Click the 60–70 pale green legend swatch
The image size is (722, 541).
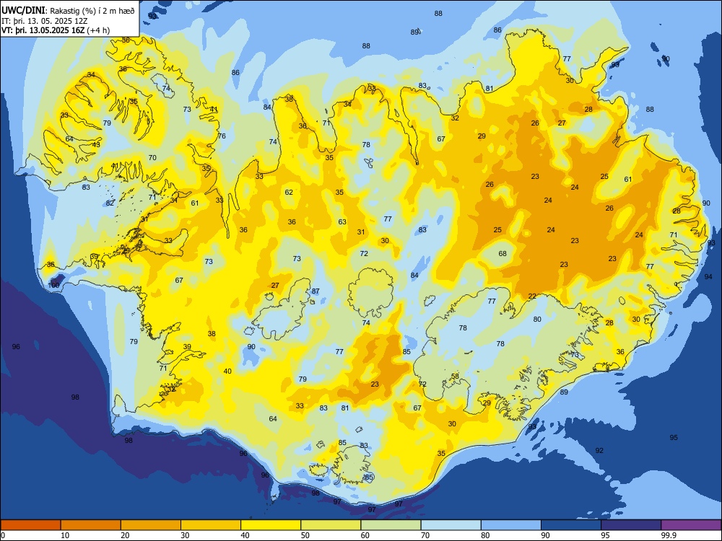click(x=391, y=525)
